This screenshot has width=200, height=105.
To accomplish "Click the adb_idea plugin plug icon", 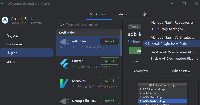I will point(64,44).
